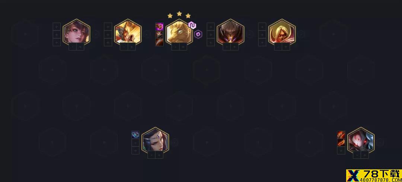Select the blonde champion in red cloak
Screen dimensions: 402x182
pyautogui.click(x=282, y=32)
